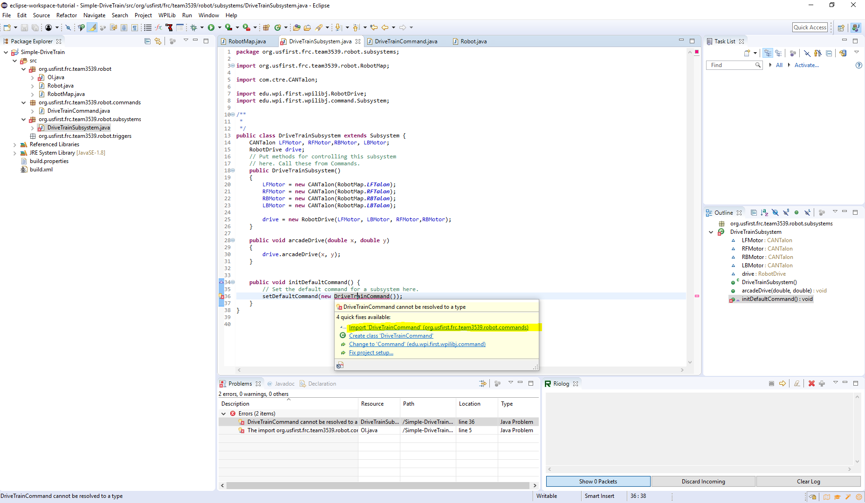The height and width of the screenshot is (503, 865).
Task: Open the New Java Class wizard icon
Action: [x=278, y=27]
